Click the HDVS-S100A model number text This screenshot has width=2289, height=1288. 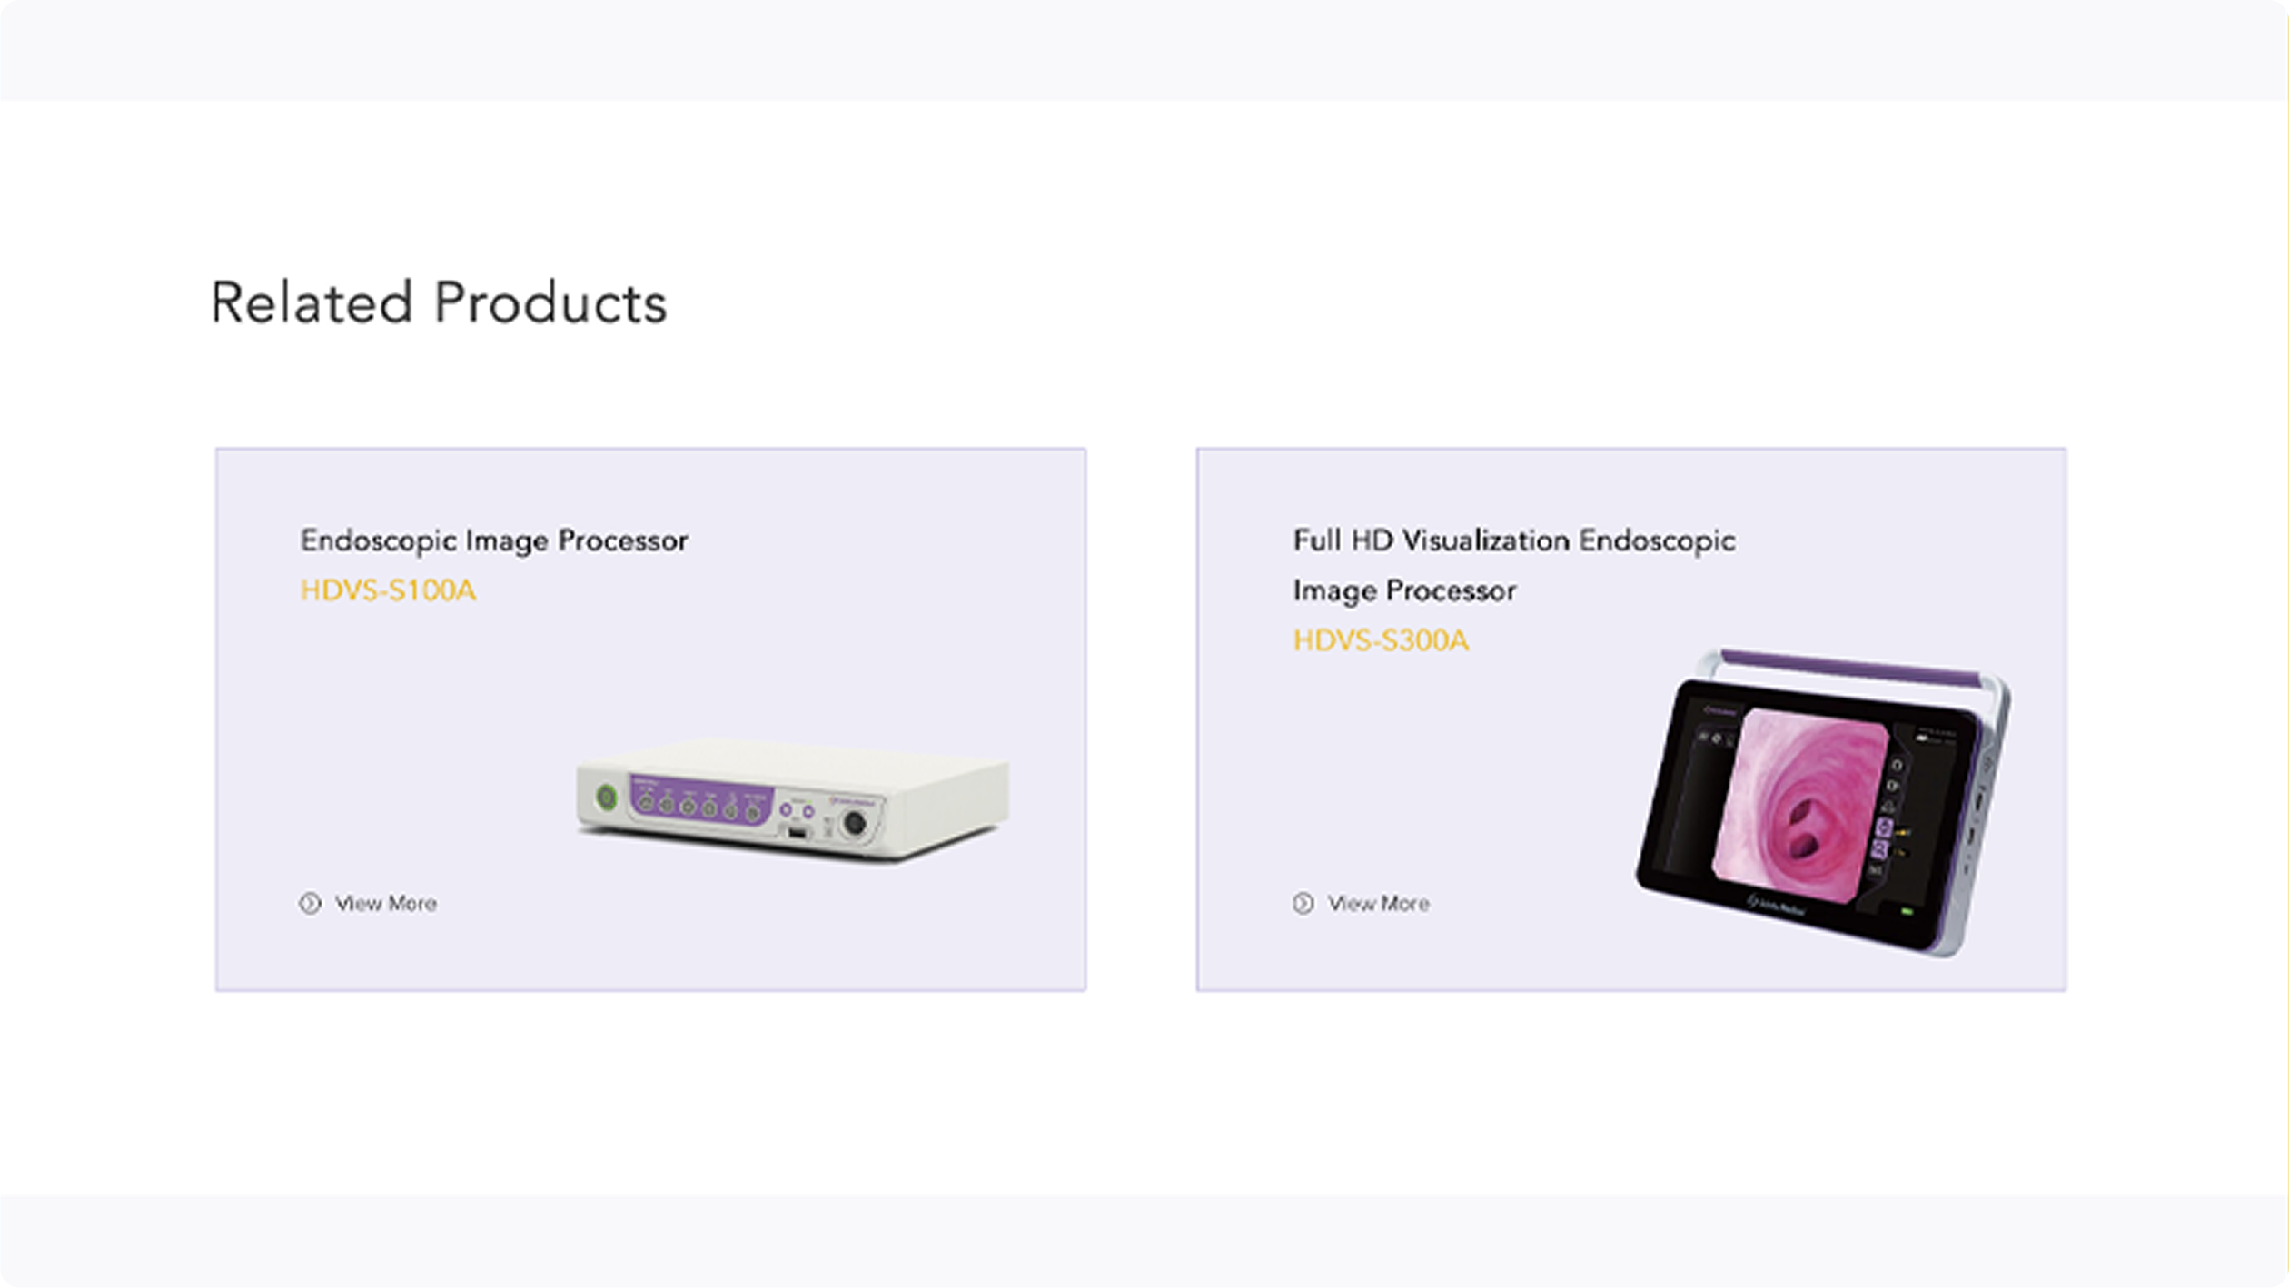(x=388, y=590)
